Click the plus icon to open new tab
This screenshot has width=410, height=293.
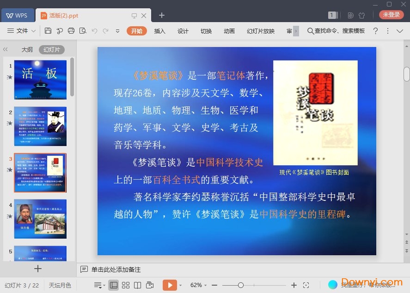pyautogui.click(x=161, y=15)
